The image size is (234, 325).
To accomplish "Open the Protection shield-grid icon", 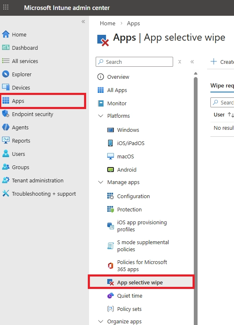I will [111, 210].
